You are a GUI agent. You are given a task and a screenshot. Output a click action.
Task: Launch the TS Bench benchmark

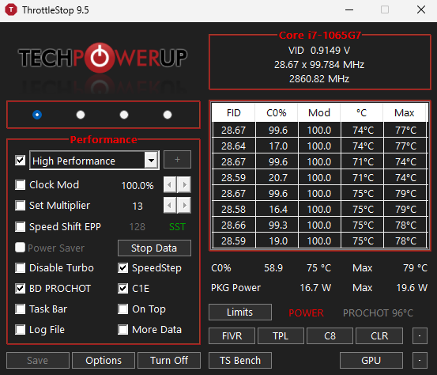240,361
